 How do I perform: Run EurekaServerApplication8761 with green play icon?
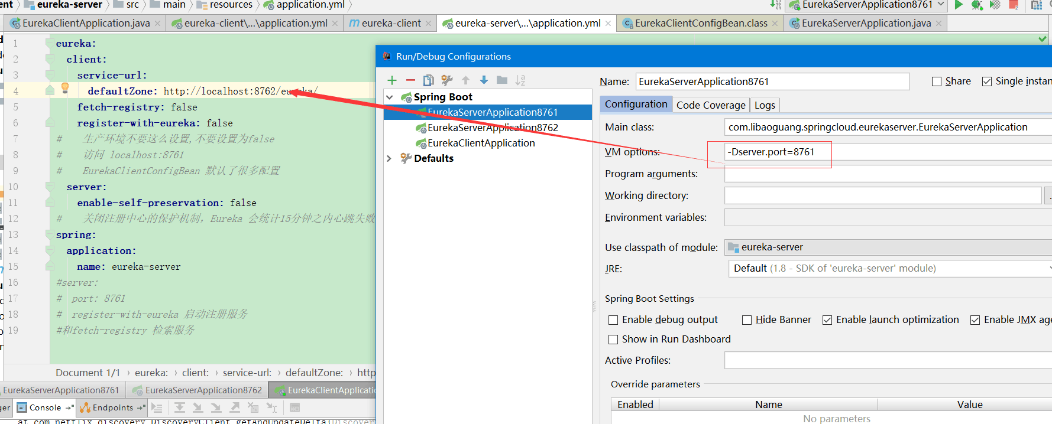click(959, 5)
